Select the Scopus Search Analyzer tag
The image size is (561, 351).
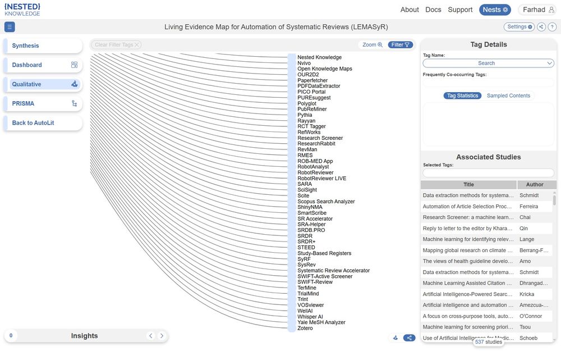pos(326,201)
